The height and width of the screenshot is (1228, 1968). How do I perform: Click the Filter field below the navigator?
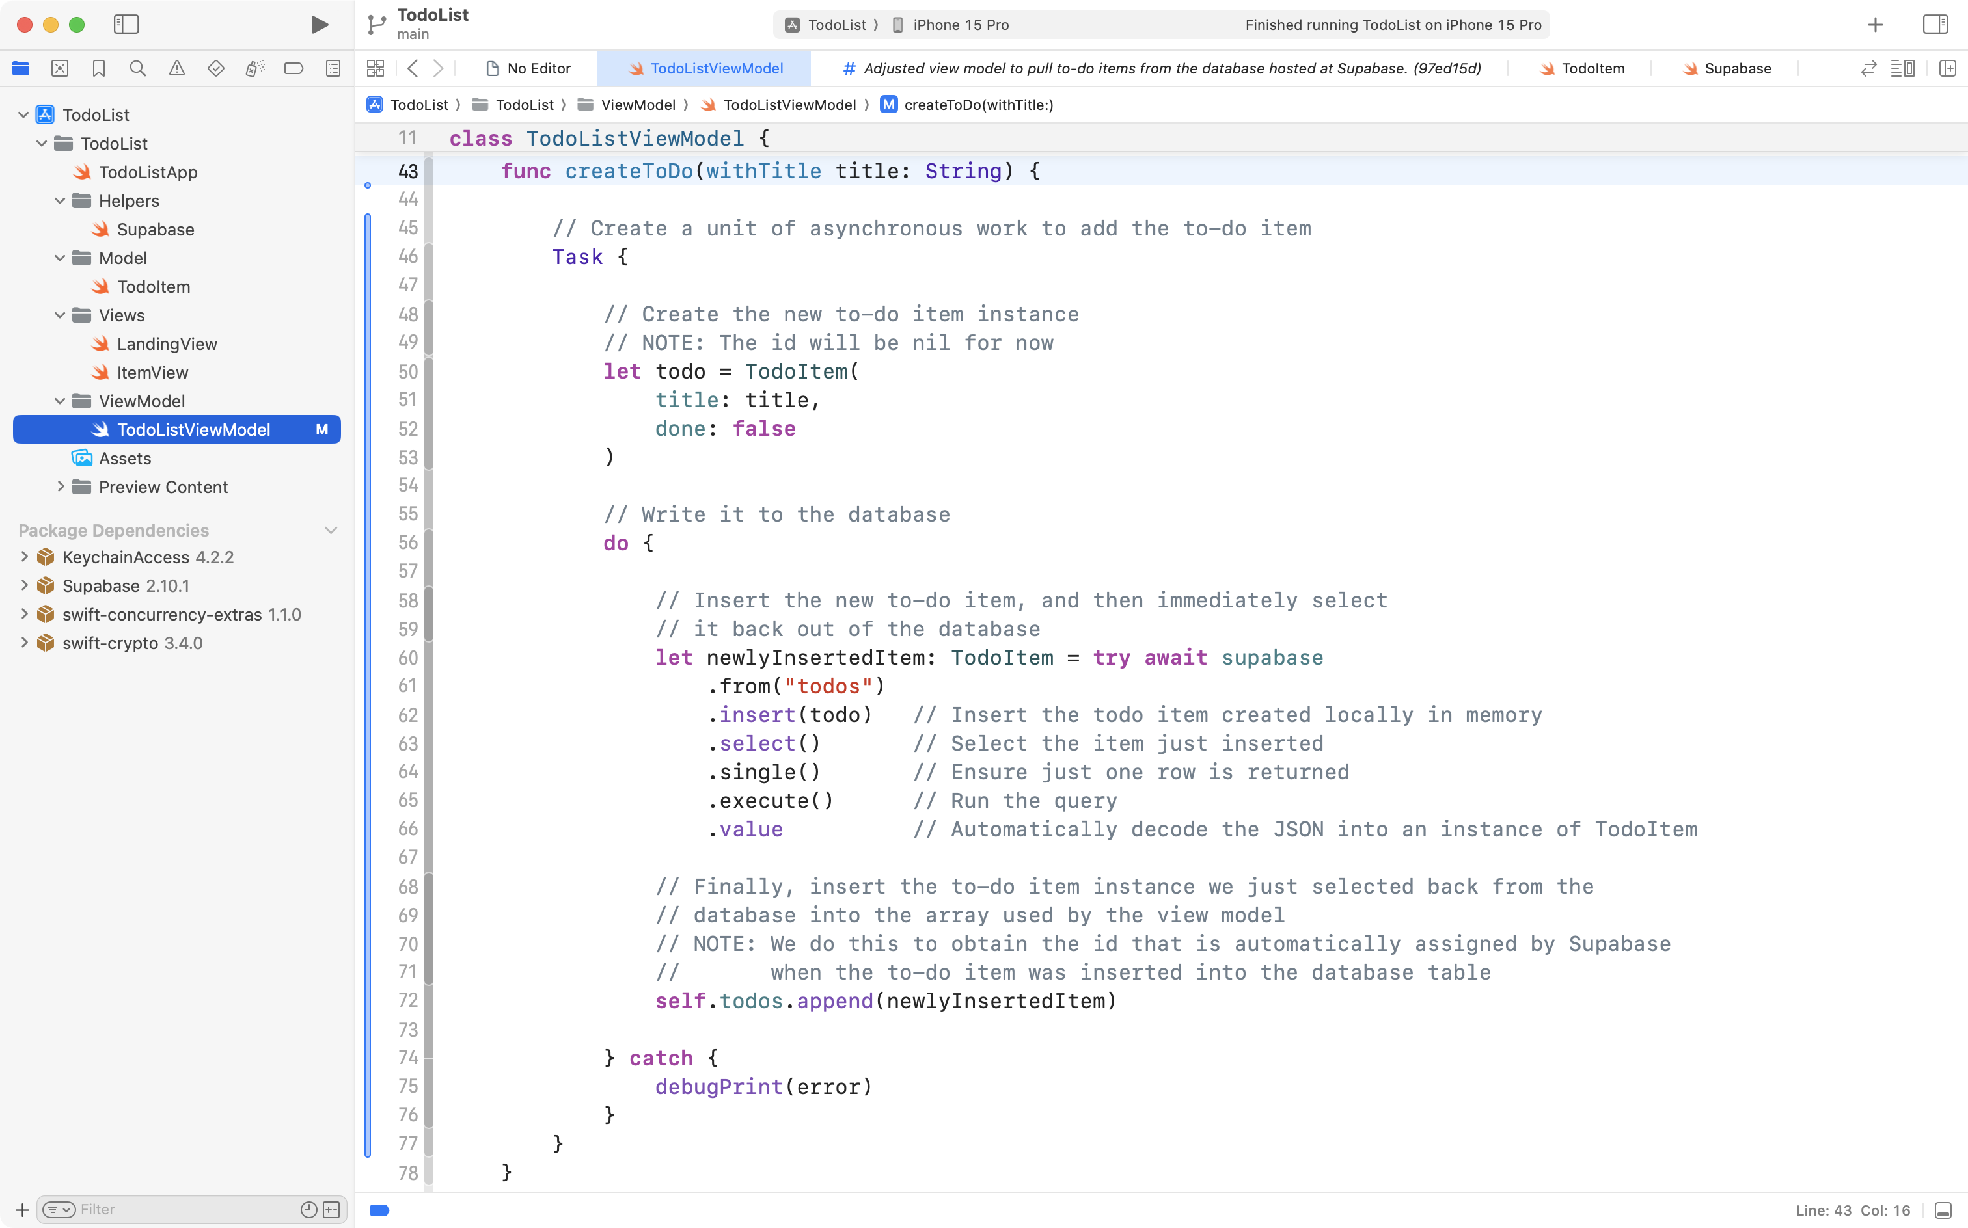pos(163,1209)
